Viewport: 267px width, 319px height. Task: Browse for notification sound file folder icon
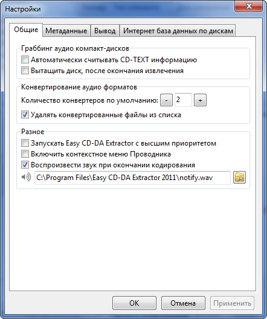tap(239, 178)
